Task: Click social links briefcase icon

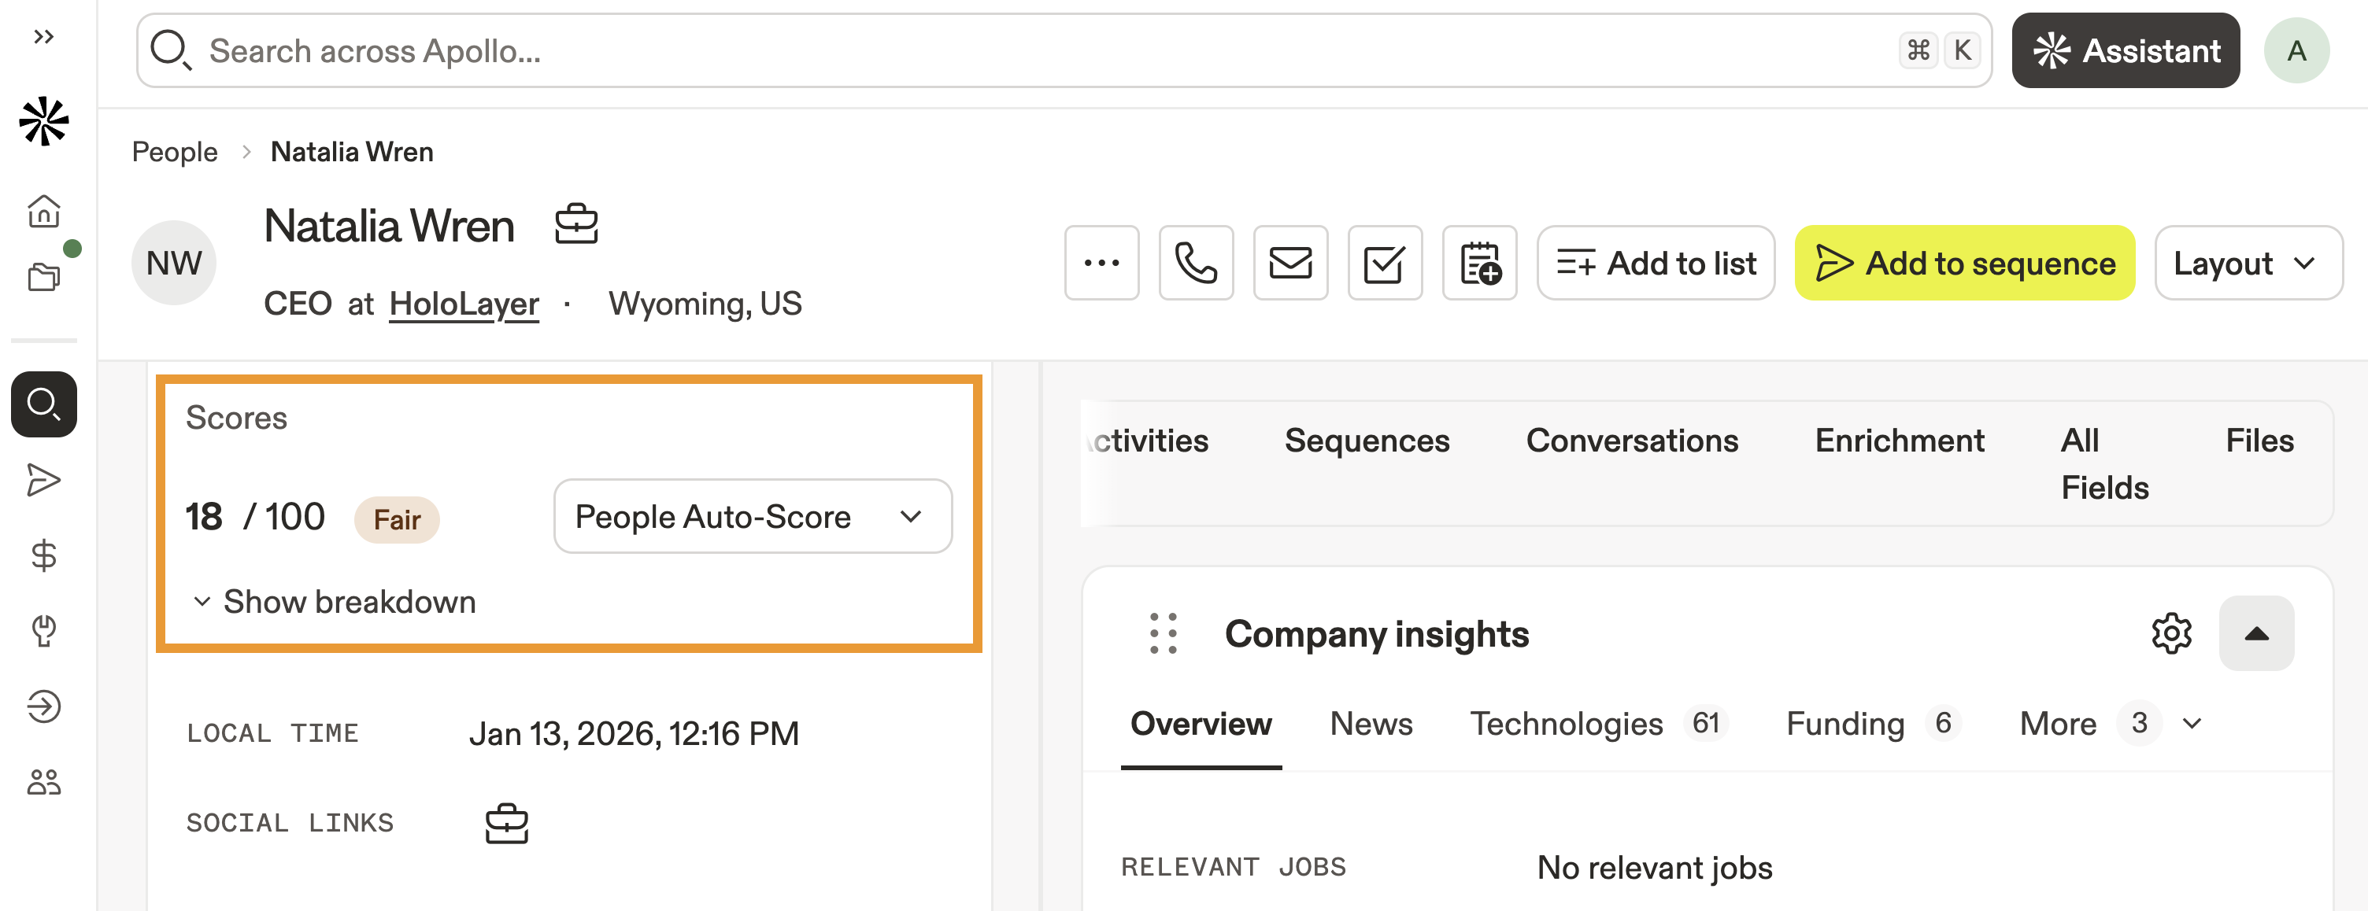Action: click(506, 823)
